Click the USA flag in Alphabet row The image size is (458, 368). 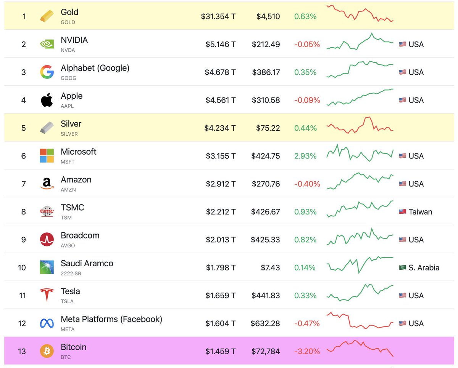tap(402, 72)
